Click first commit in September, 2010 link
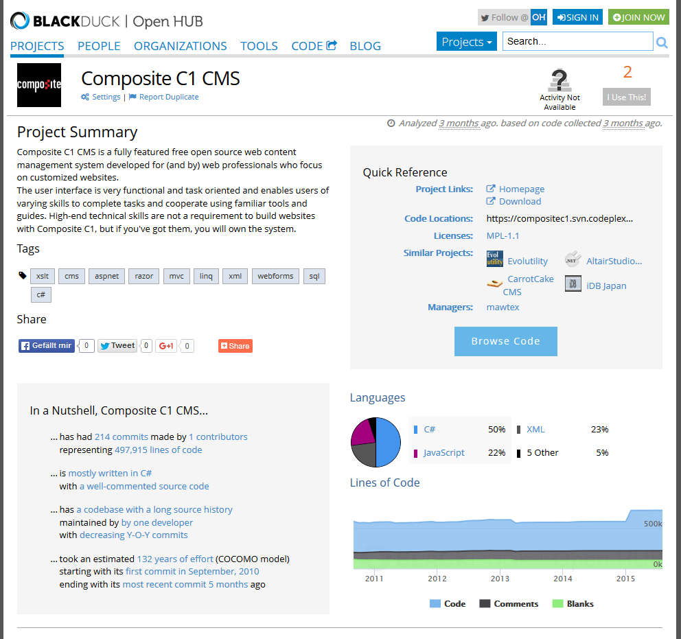Image resolution: width=681 pixels, height=639 pixels. pyautogui.click(x=192, y=571)
